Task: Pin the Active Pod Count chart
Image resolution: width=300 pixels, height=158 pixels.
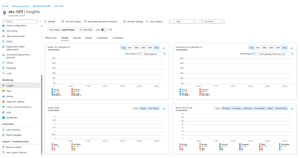Action: coord(292,109)
